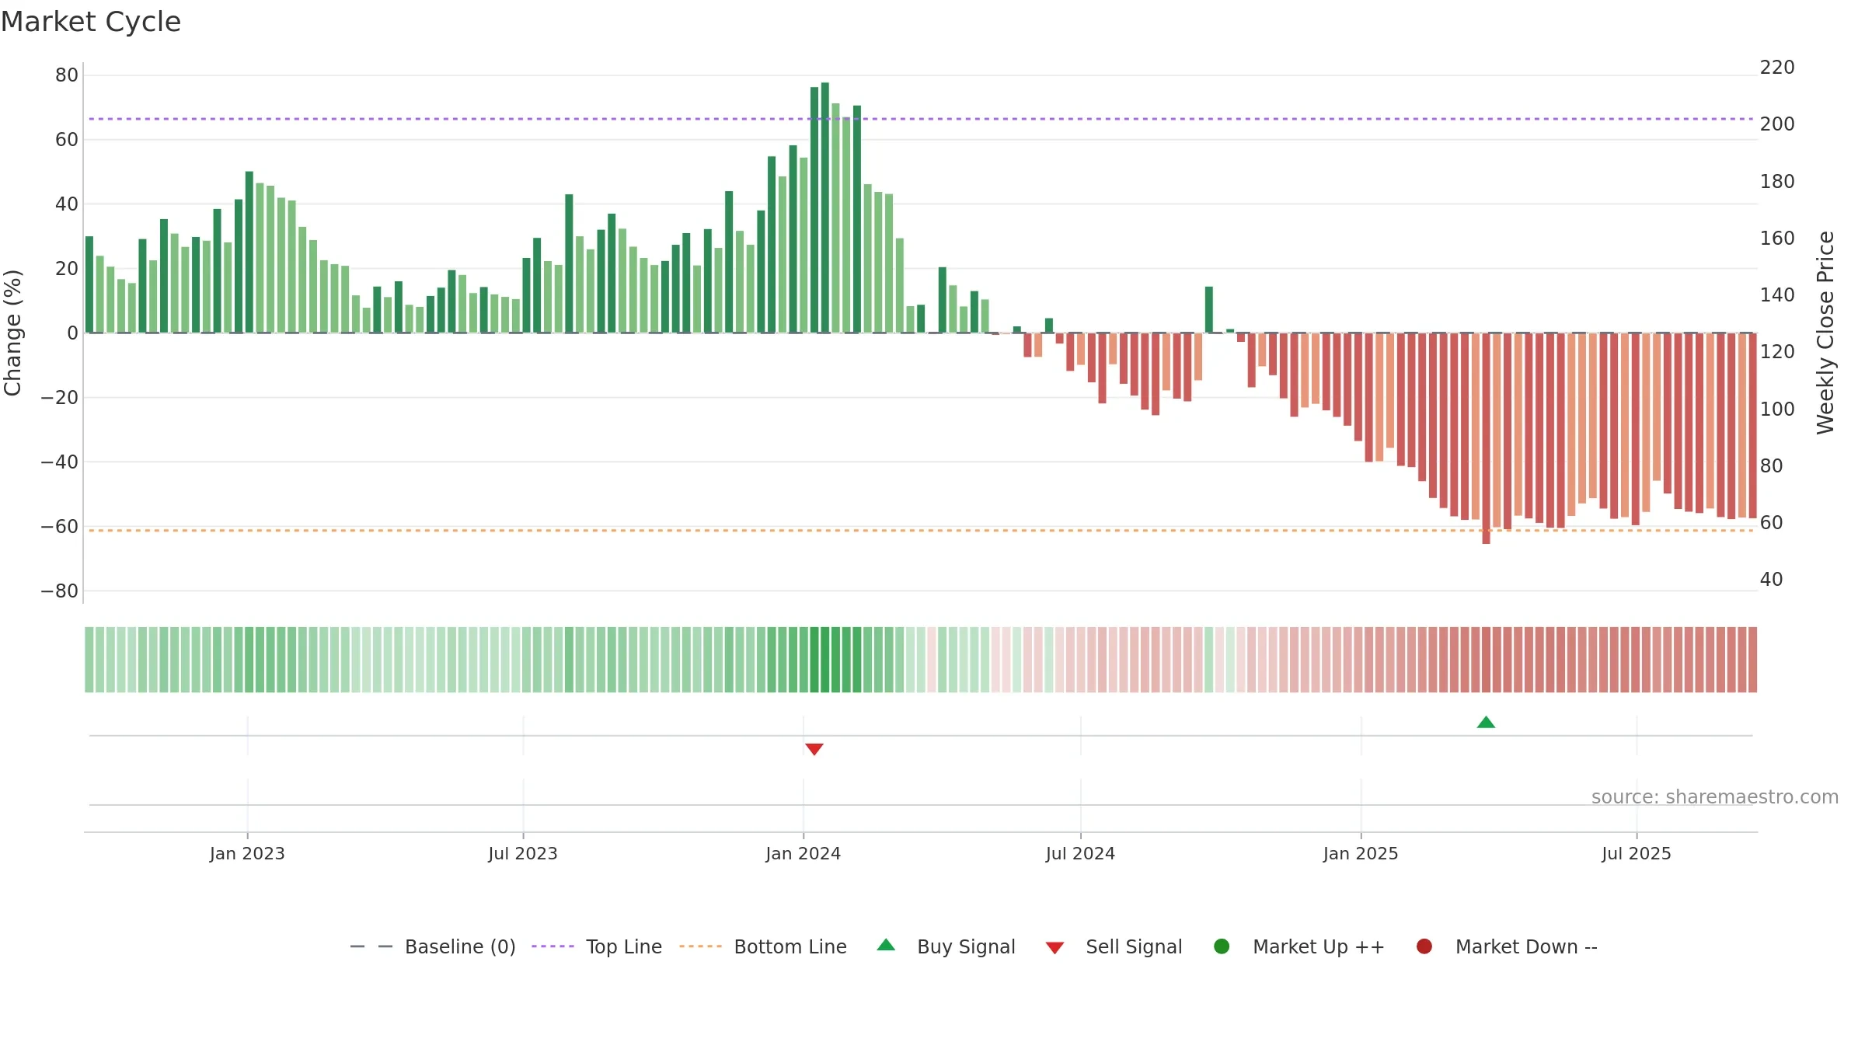Screen dimensions: 1865x1049
Task: Click the Jul 2024 axis label
Action: (1080, 853)
